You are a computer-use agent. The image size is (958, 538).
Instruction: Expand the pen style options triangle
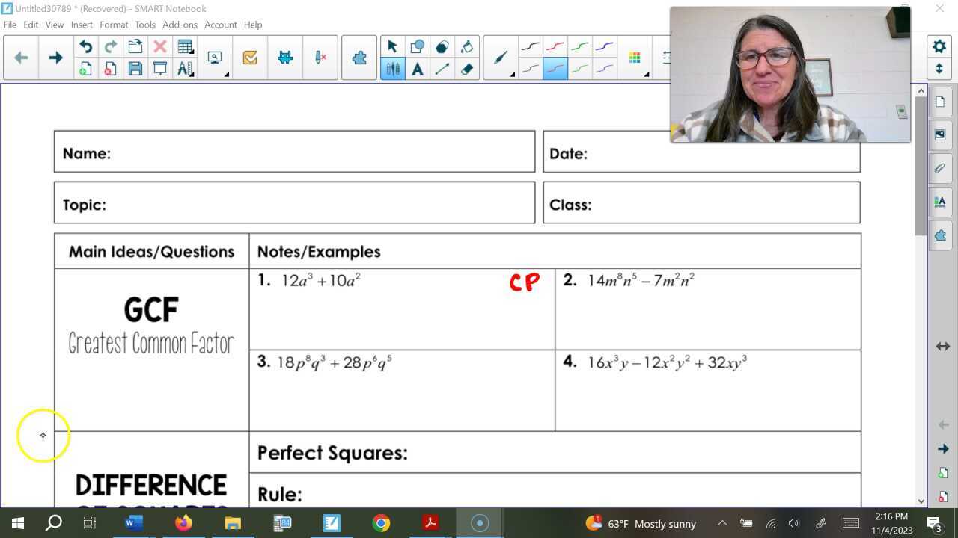point(513,75)
